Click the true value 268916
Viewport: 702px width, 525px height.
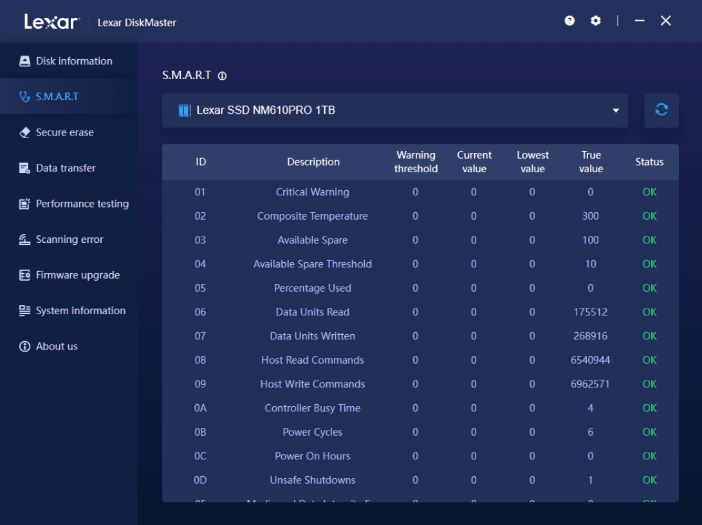coord(591,336)
